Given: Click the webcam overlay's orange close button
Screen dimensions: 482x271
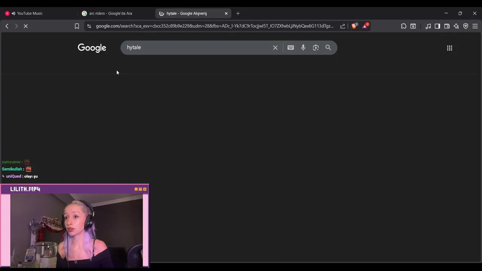Looking at the screenshot, I should [x=145, y=189].
